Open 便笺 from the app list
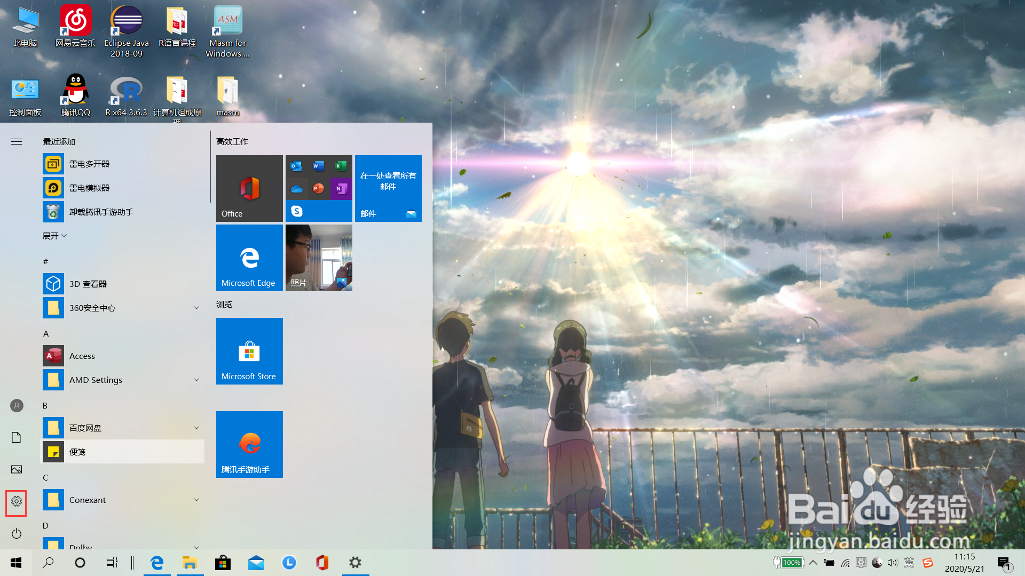The image size is (1025, 576). tap(77, 452)
